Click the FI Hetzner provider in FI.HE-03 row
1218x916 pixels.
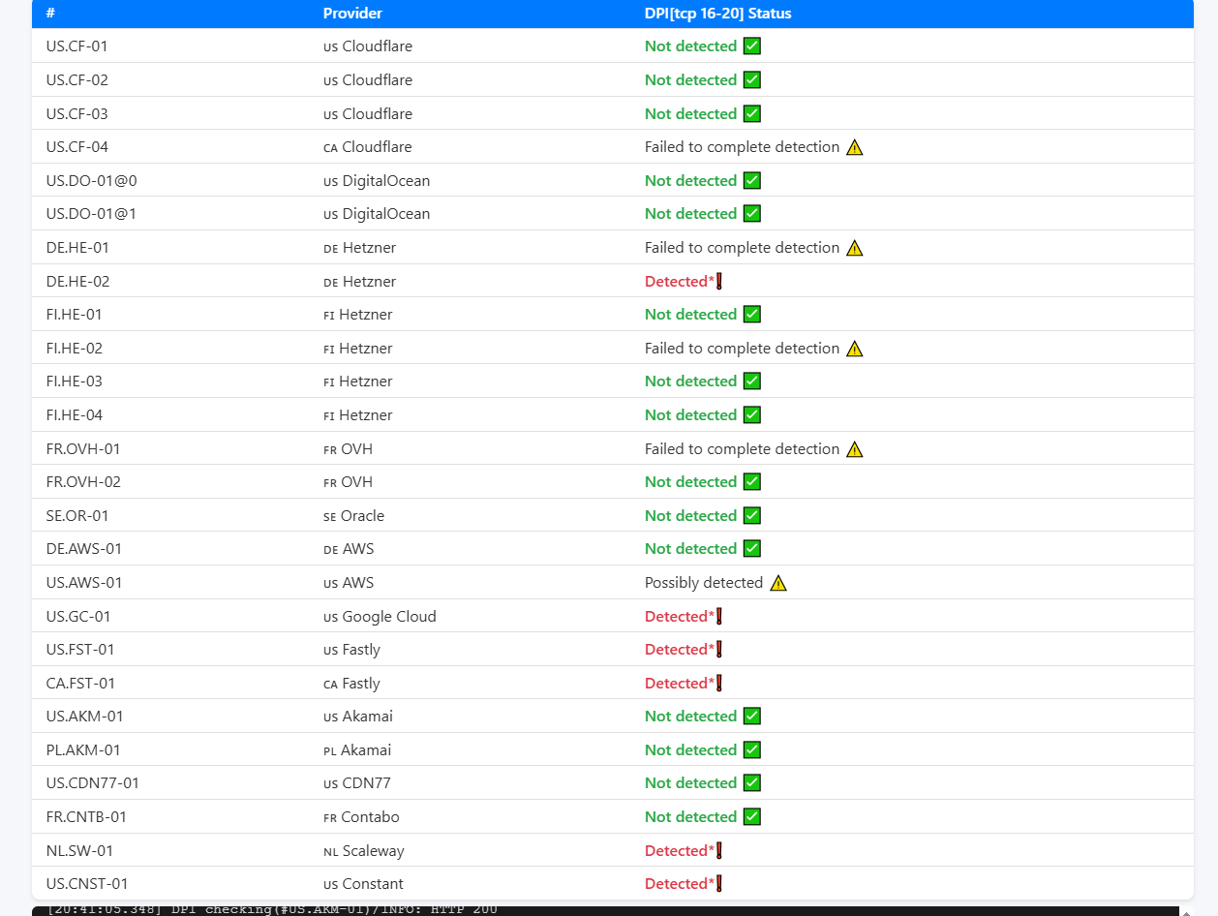pos(358,381)
